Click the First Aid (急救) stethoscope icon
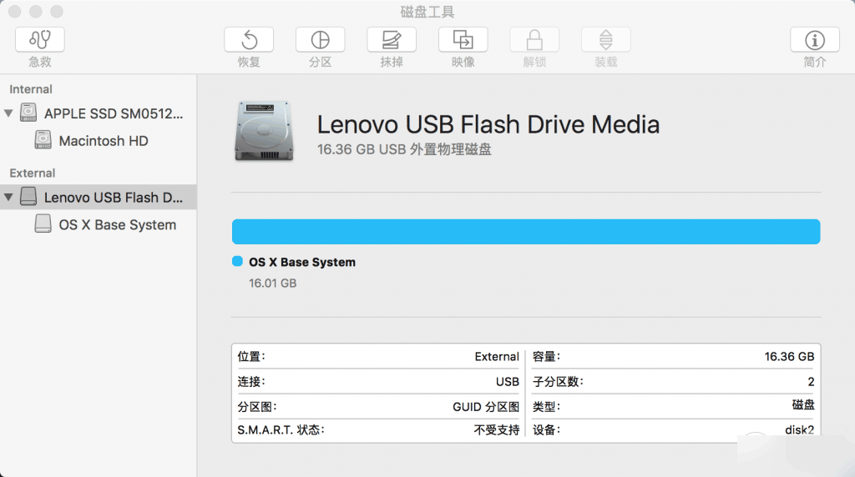Viewport: 855px width, 477px height. 39,39
